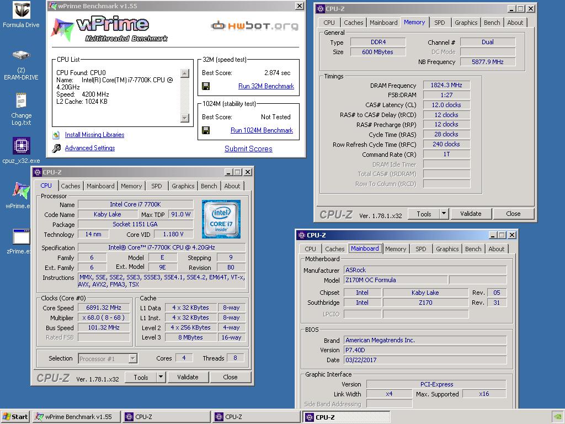Open the Install Missing Libraries link
This screenshot has width=565, height=424.
94,135
